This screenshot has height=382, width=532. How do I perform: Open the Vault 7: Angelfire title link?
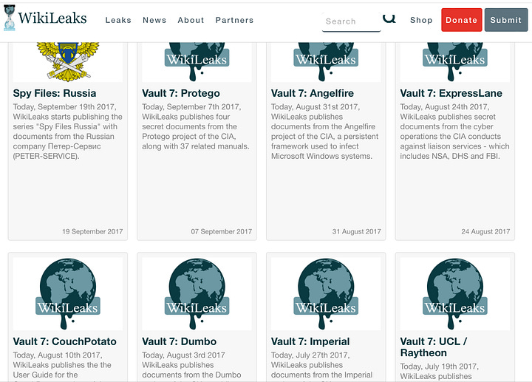pos(312,93)
